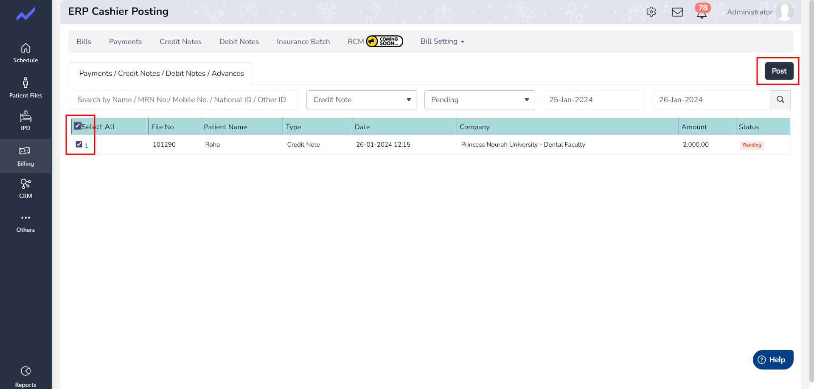The image size is (814, 389).
Task: Click the date 26-01-2024 12:15
Action: point(383,144)
